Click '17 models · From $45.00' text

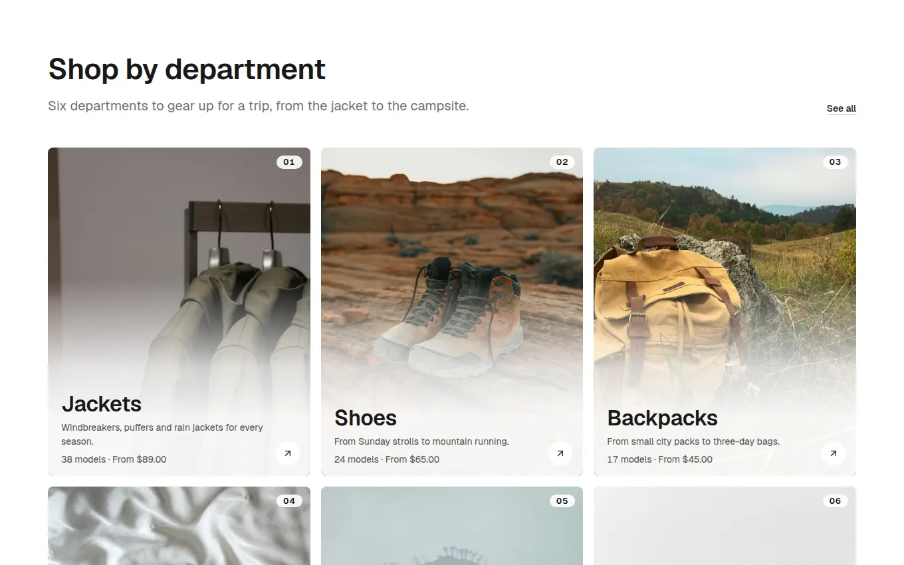click(x=659, y=459)
